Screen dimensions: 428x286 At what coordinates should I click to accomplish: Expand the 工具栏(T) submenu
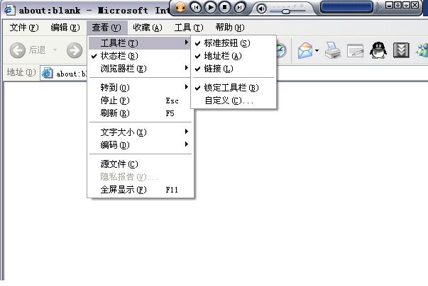(140, 43)
